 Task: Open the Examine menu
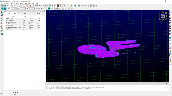coord(13,3)
